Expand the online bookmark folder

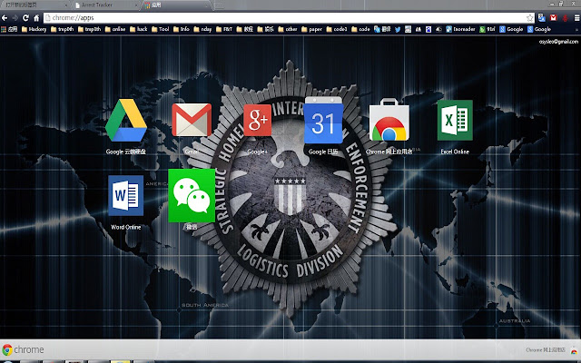click(115, 29)
